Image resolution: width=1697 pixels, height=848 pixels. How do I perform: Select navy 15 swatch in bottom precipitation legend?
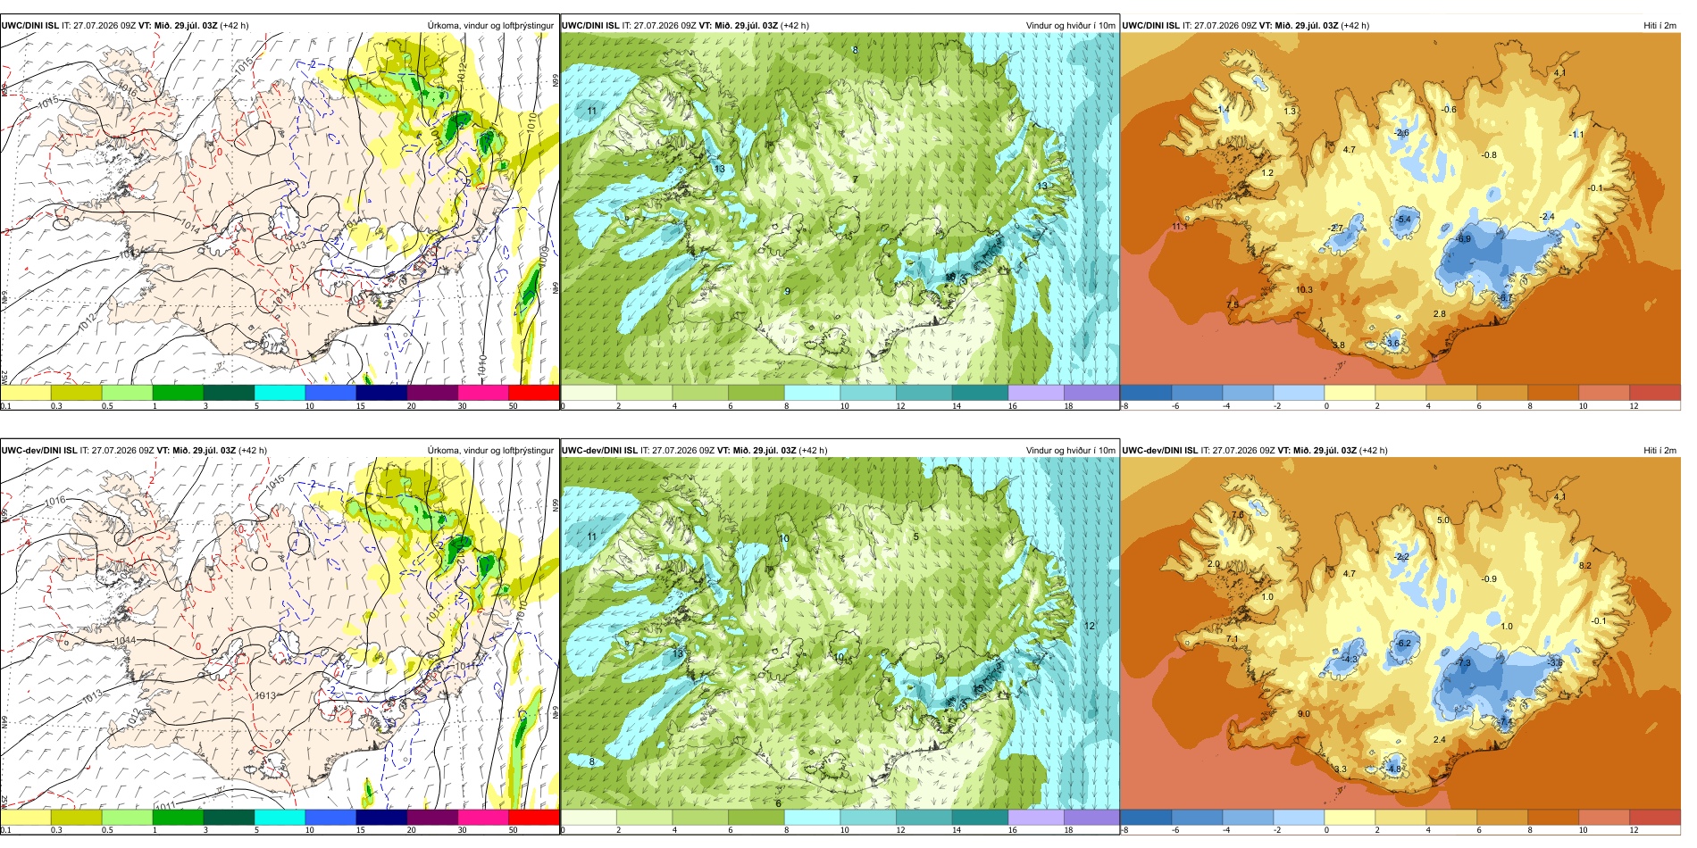pos(381,817)
